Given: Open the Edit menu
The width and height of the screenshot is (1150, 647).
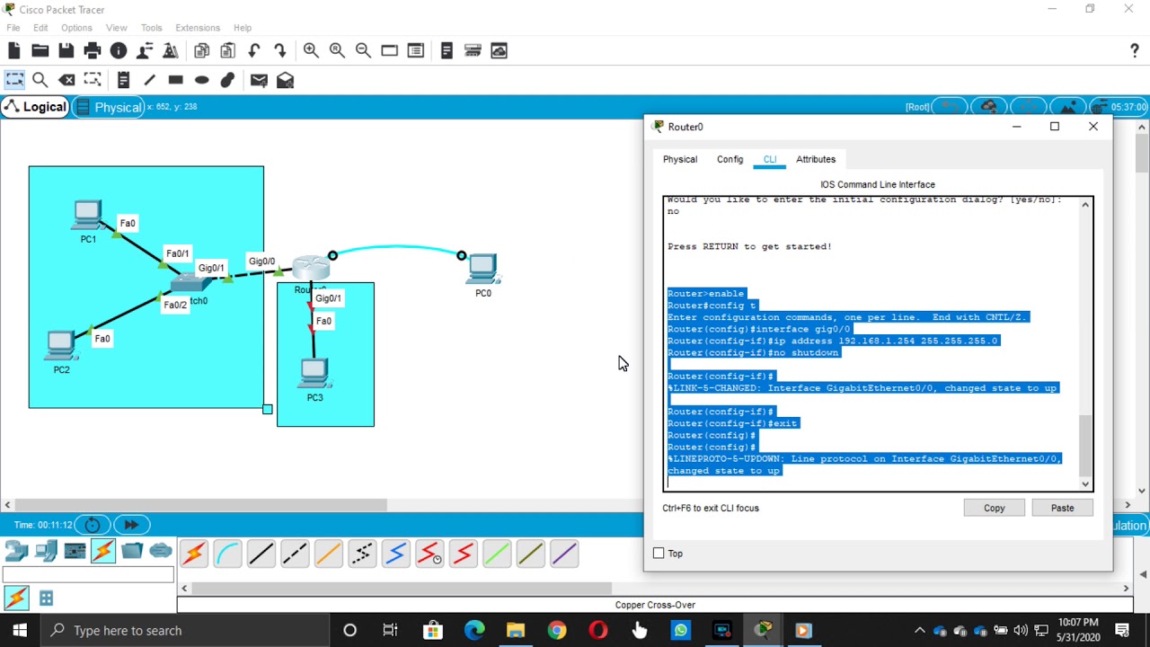Looking at the screenshot, I should pyautogui.click(x=40, y=28).
